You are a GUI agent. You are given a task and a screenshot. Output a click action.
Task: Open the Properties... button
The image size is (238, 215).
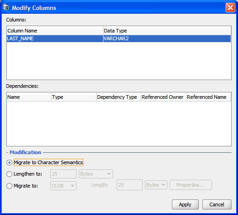click(x=191, y=185)
